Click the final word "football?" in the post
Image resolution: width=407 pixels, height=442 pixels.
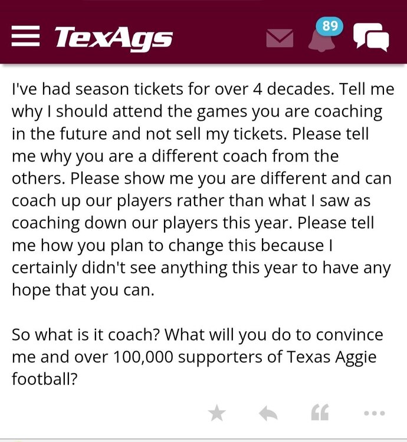tap(45, 380)
